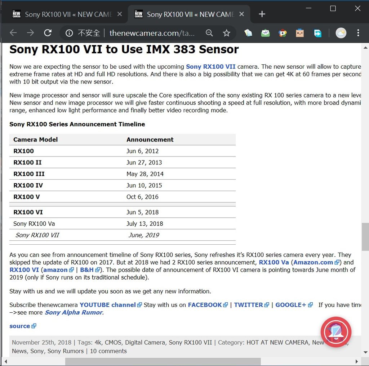The width and height of the screenshot is (369, 366).
Task: Open the Sony Alpha Rumor link
Action: [x=74, y=312]
